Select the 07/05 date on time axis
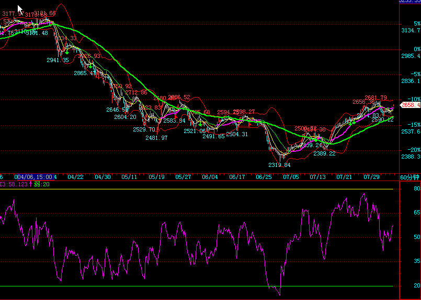421x300 pixels. click(291, 177)
